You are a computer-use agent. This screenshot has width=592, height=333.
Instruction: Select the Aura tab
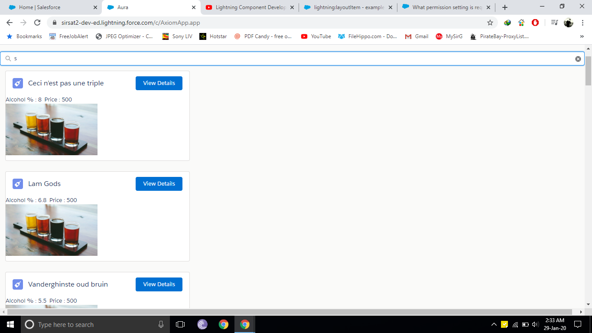click(x=151, y=7)
